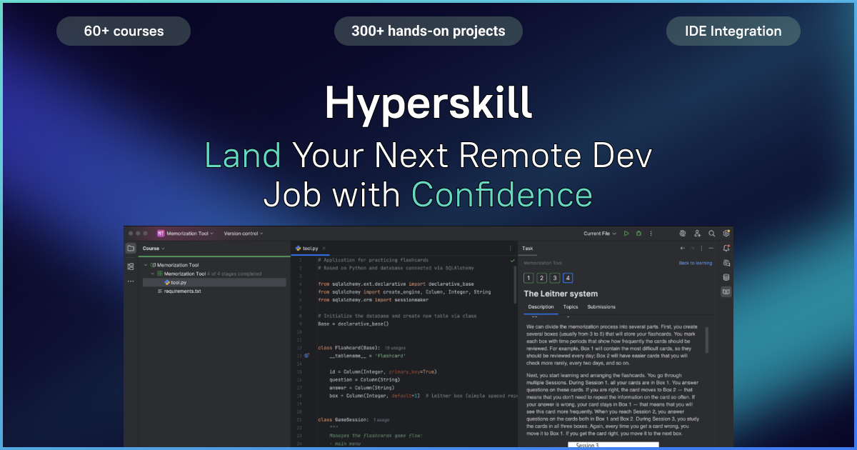This screenshot has height=450, width=857.
Task: Click "The Leitner system" heading
Action: 561,294
